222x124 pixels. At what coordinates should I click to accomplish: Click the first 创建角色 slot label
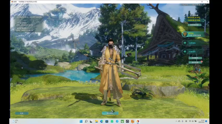192,43
